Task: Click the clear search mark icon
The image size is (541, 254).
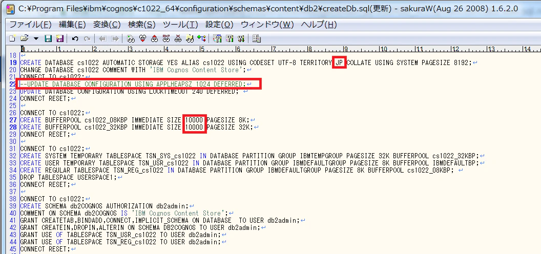Action: click(178, 38)
